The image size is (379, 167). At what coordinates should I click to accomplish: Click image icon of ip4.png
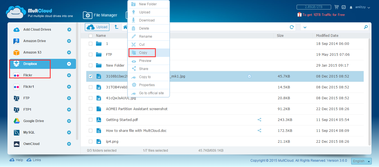99,142
